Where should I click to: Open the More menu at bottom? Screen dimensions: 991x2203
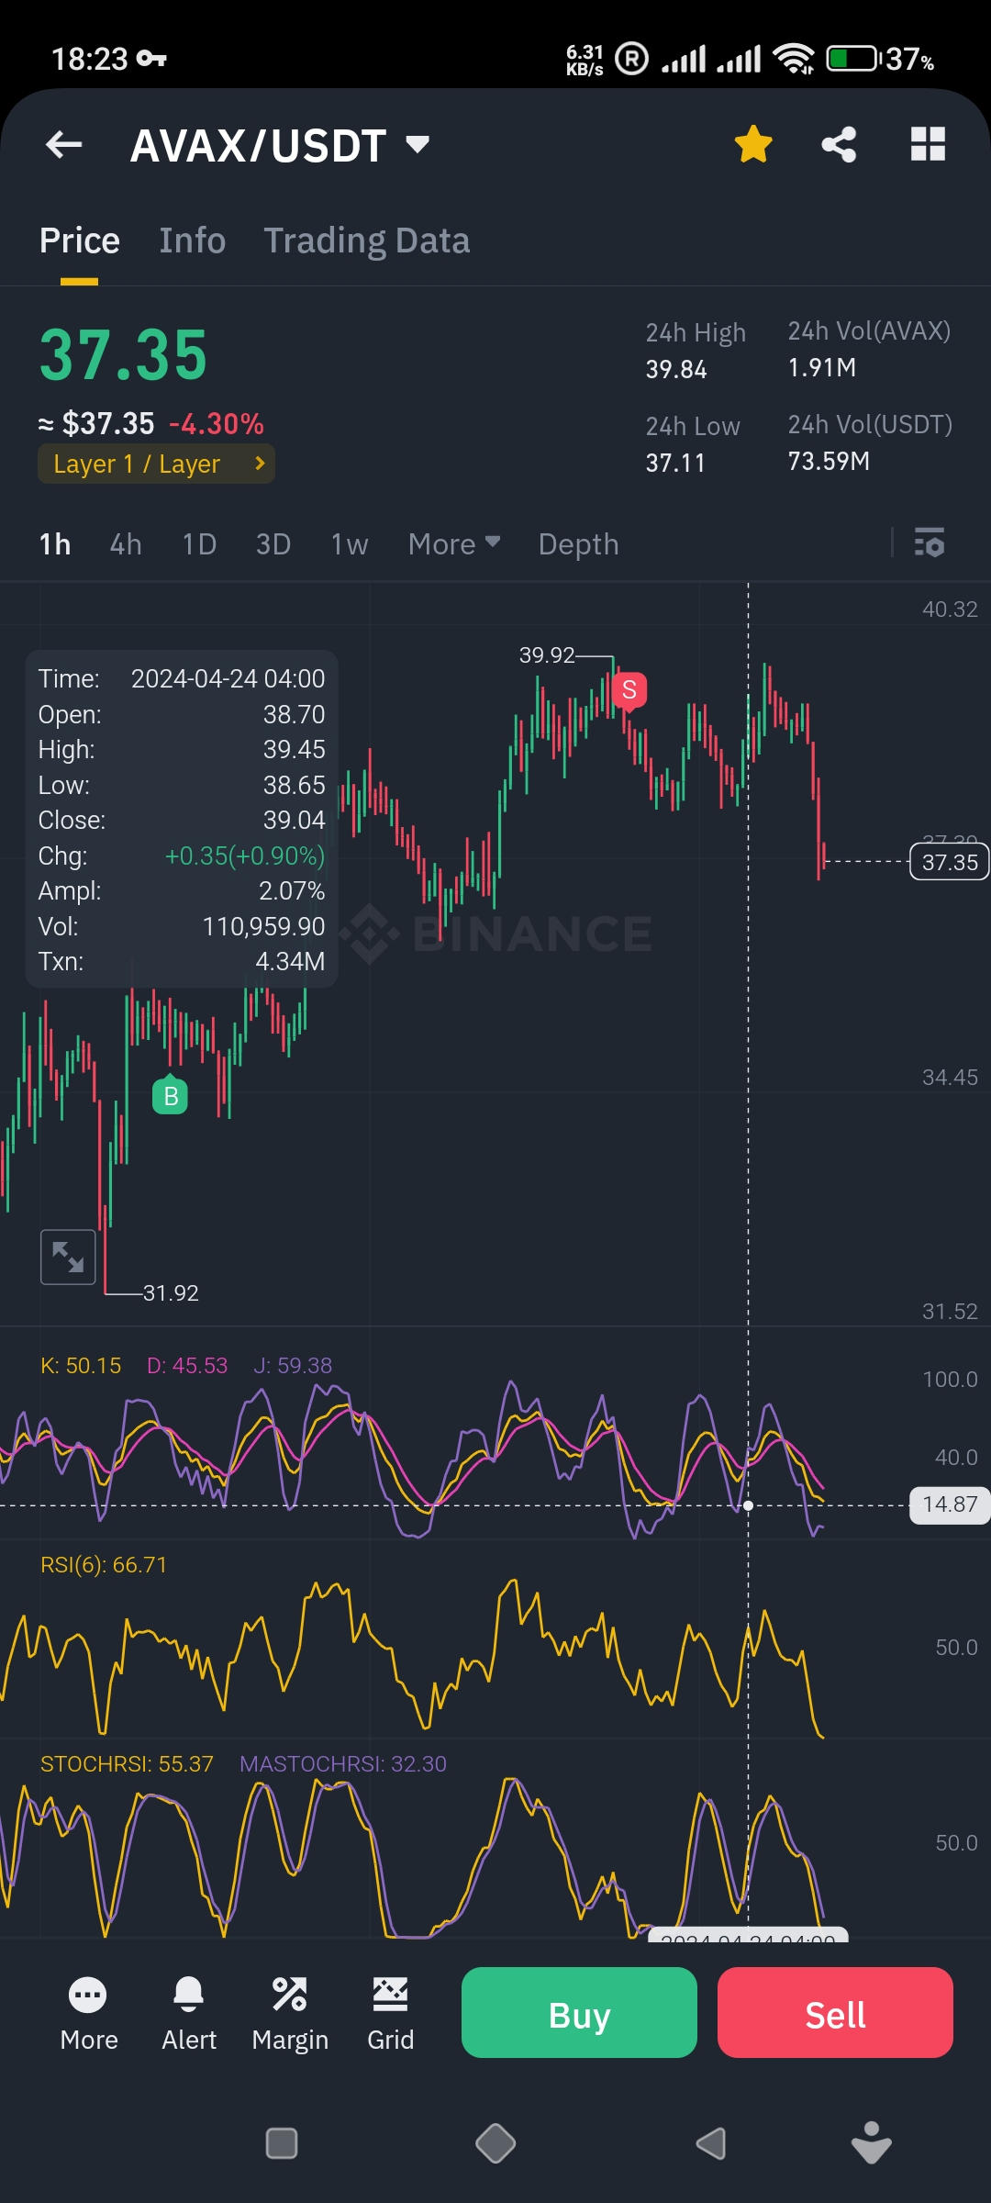(88, 2014)
